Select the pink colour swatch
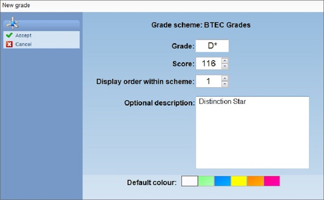Viewport: 324px width, 200px height. coord(272,181)
